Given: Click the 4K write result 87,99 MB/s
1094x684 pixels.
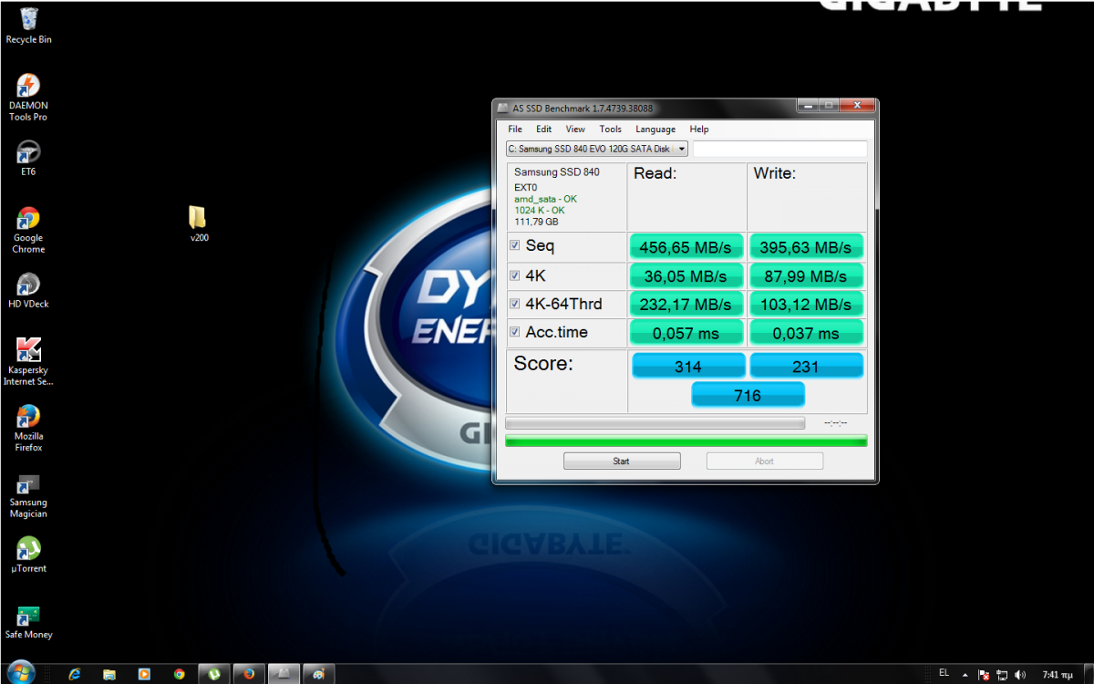Looking at the screenshot, I should pos(806,275).
